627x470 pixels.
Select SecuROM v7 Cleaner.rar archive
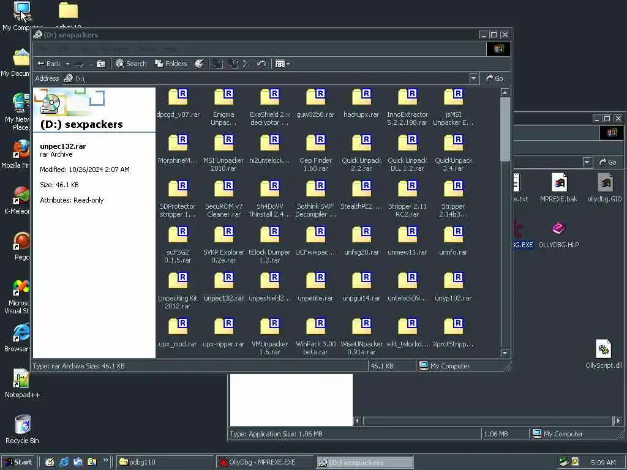[223, 200]
